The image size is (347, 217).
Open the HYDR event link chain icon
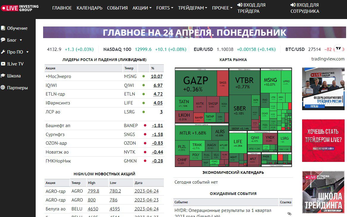click(289, 214)
